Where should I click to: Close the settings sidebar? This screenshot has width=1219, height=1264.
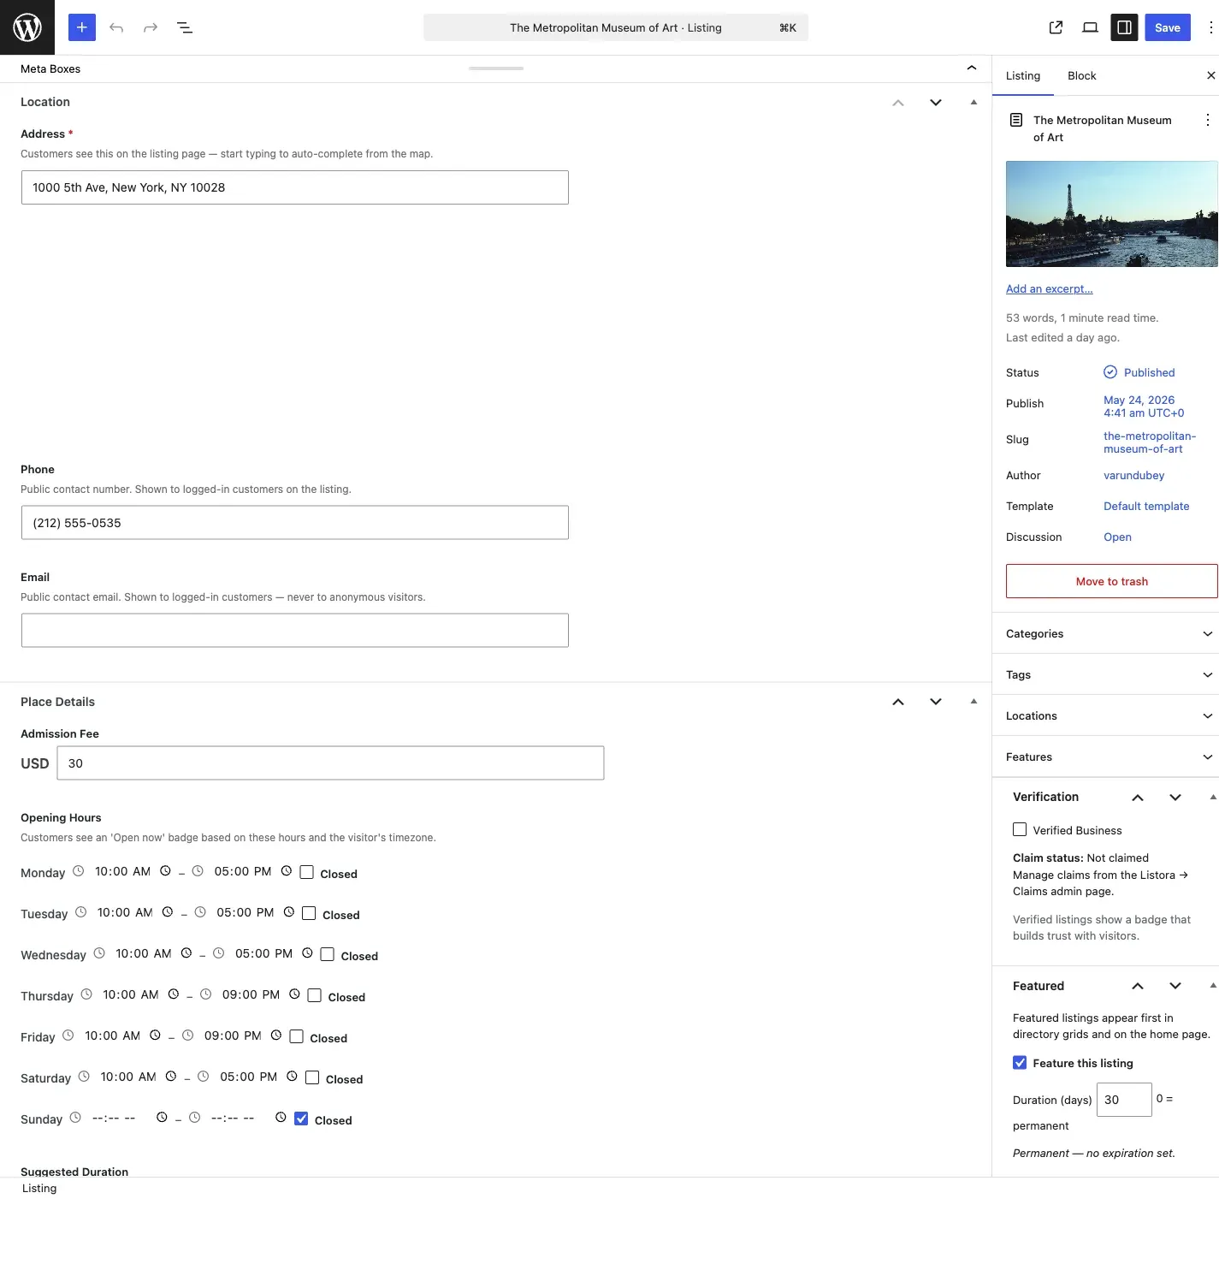(x=1210, y=75)
